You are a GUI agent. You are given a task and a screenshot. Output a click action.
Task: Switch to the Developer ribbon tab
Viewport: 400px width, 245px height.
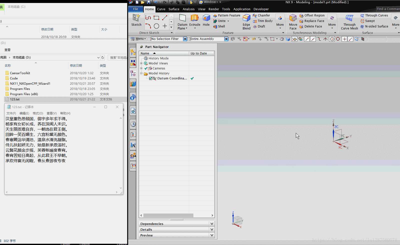point(261,9)
